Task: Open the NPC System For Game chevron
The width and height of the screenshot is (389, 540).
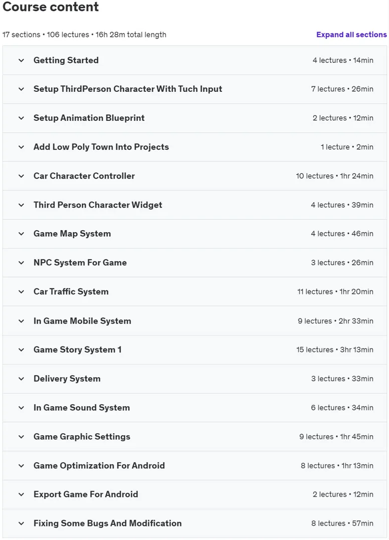Action: pyautogui.click(x=21, y=263)
